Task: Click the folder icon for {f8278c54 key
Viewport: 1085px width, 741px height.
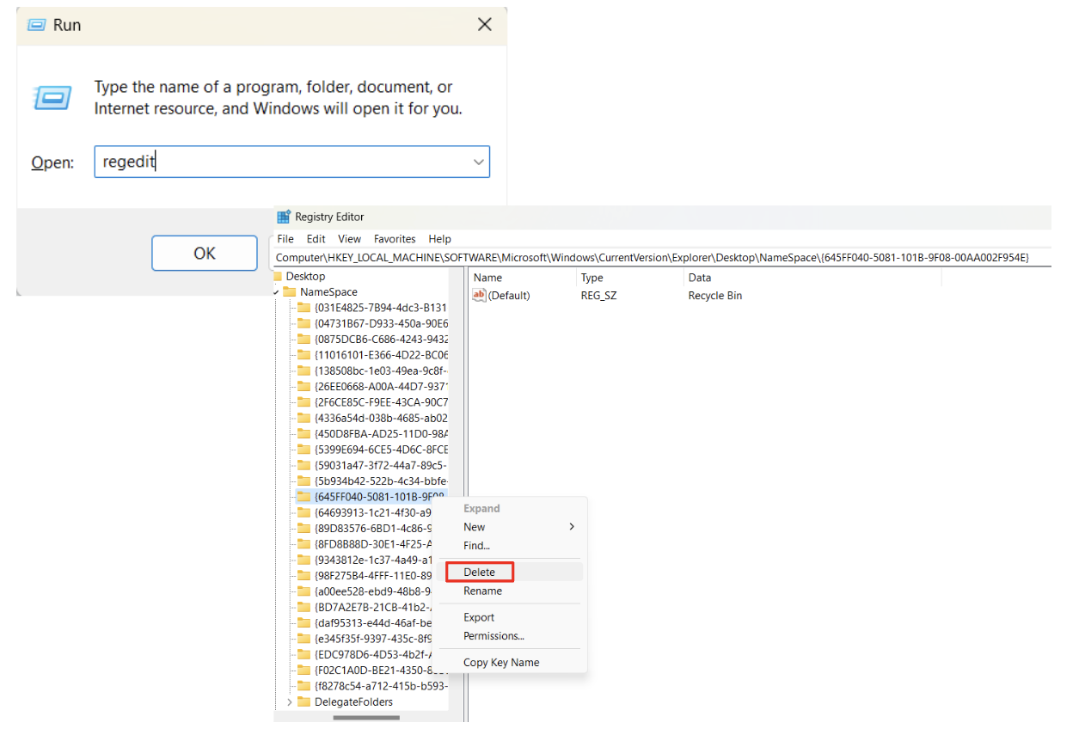Action: tap(305, 686)
